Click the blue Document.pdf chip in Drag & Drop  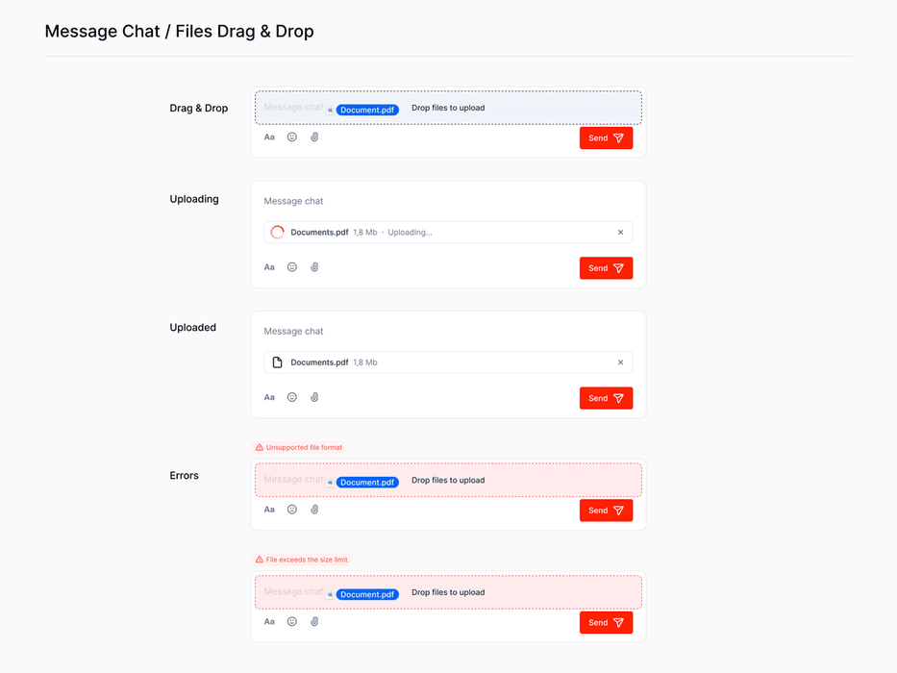point(367,110)
